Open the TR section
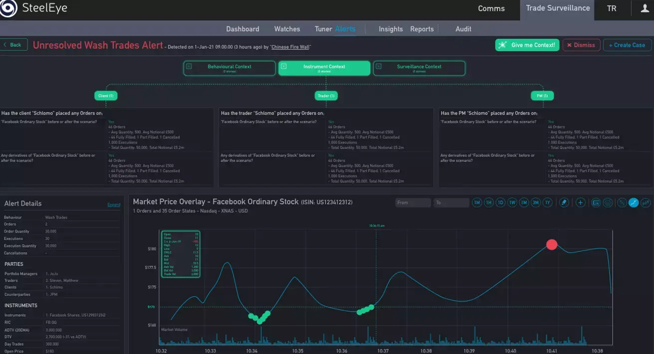 point(612,8)
